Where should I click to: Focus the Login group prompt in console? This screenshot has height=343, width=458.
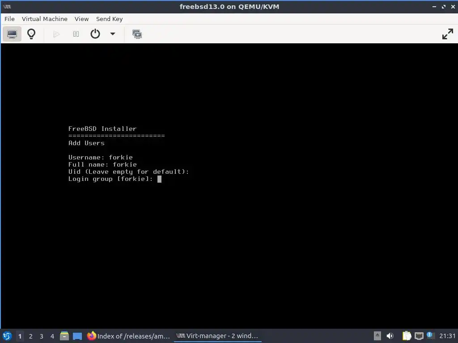pos(115,179)
